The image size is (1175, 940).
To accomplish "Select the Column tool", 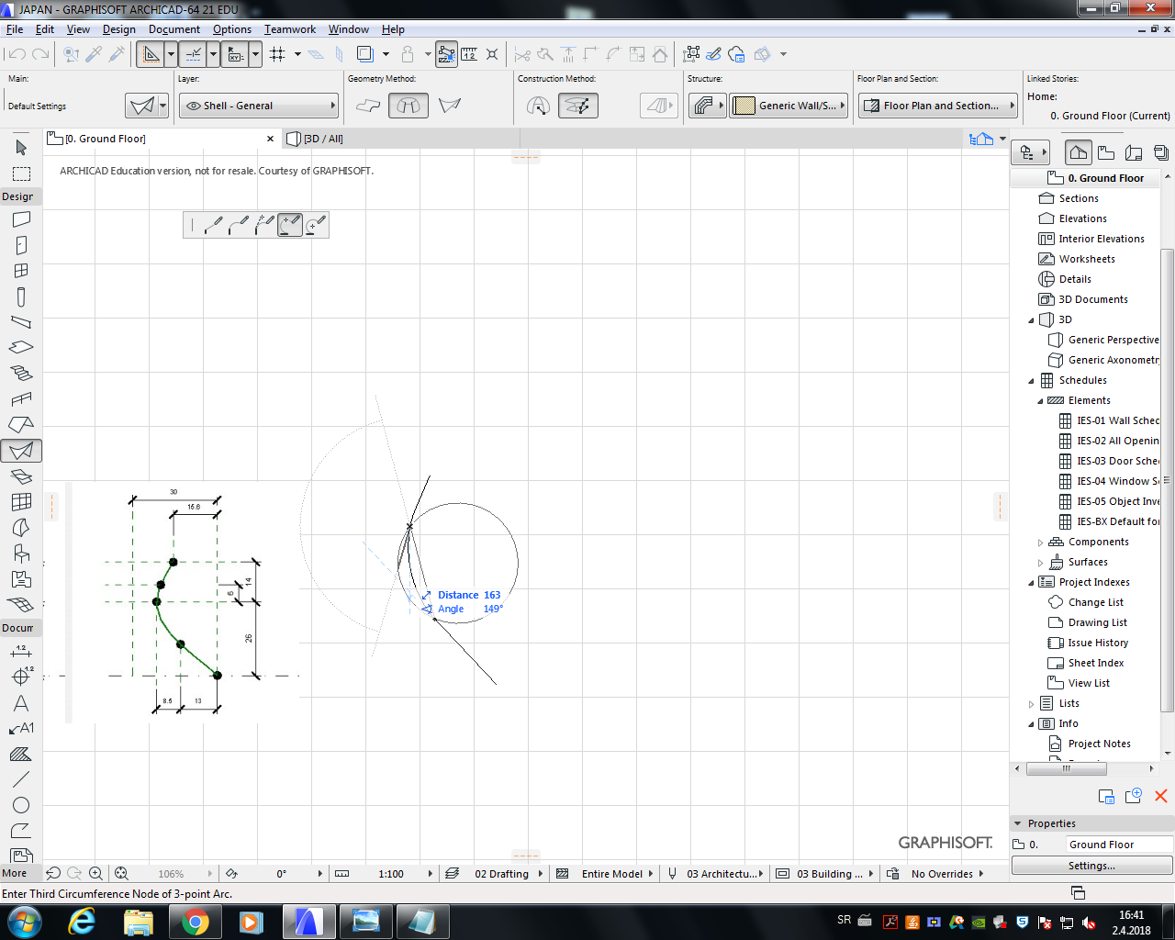I will 21,297.
